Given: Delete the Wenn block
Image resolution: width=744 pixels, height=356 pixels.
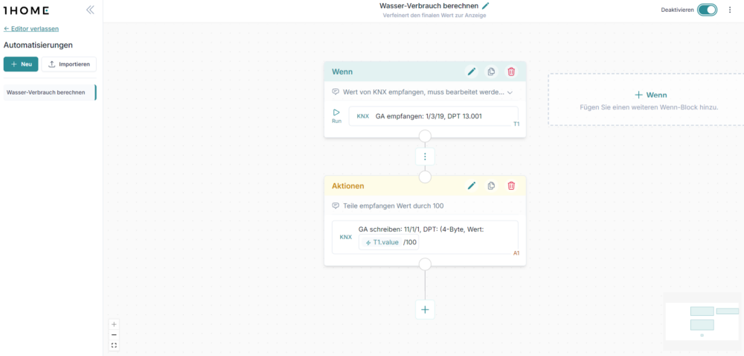Looking at the screenshot, I should tap(511, 71).
